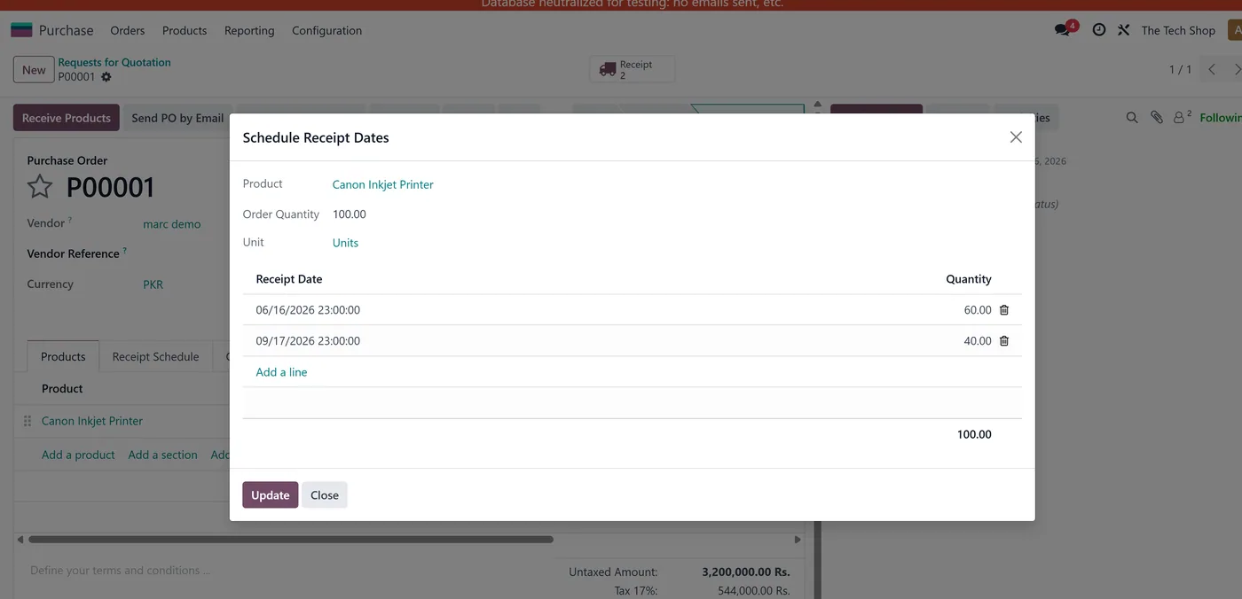Open the Canon Inkjet Printer product link in dialog

click(383, 184)
